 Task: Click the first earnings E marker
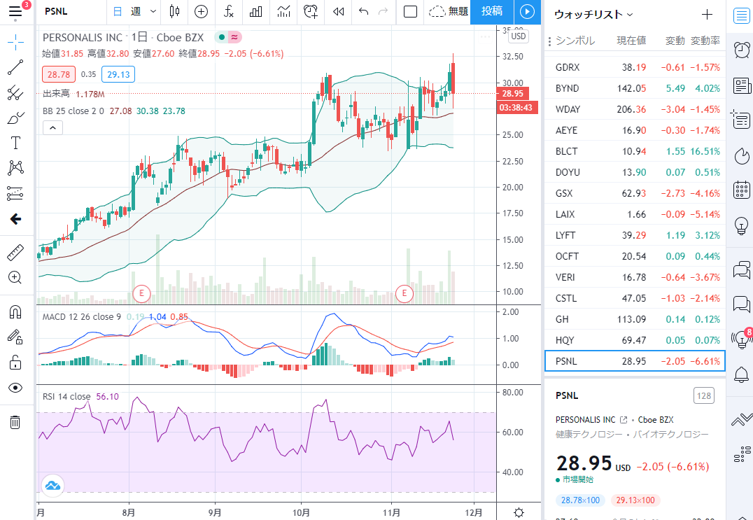tap(141, 293)
